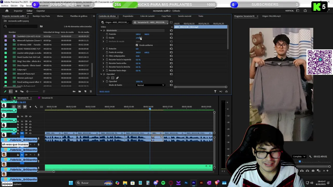
Task: Reset the Posición parameter
Action: coord(171,34)
